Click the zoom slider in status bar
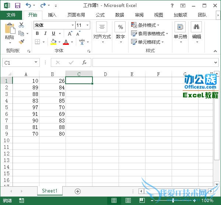Image resolution: width=221 pixels, height=205 pixels. (x=173, y=201)
